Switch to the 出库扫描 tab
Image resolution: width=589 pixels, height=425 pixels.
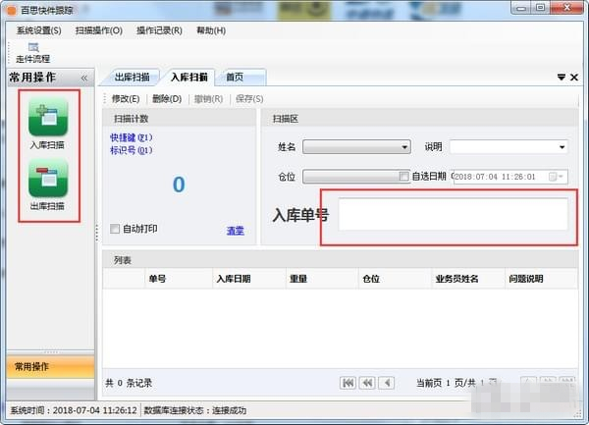132,78
